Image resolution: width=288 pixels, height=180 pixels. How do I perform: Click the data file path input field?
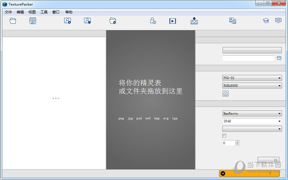click(249, 58)
